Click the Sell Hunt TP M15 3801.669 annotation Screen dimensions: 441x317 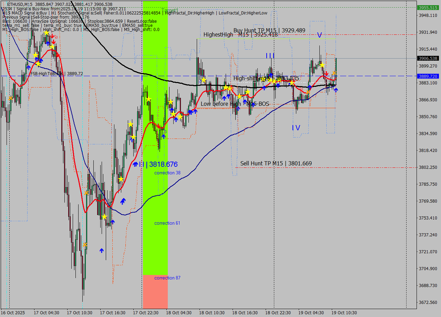276,163
